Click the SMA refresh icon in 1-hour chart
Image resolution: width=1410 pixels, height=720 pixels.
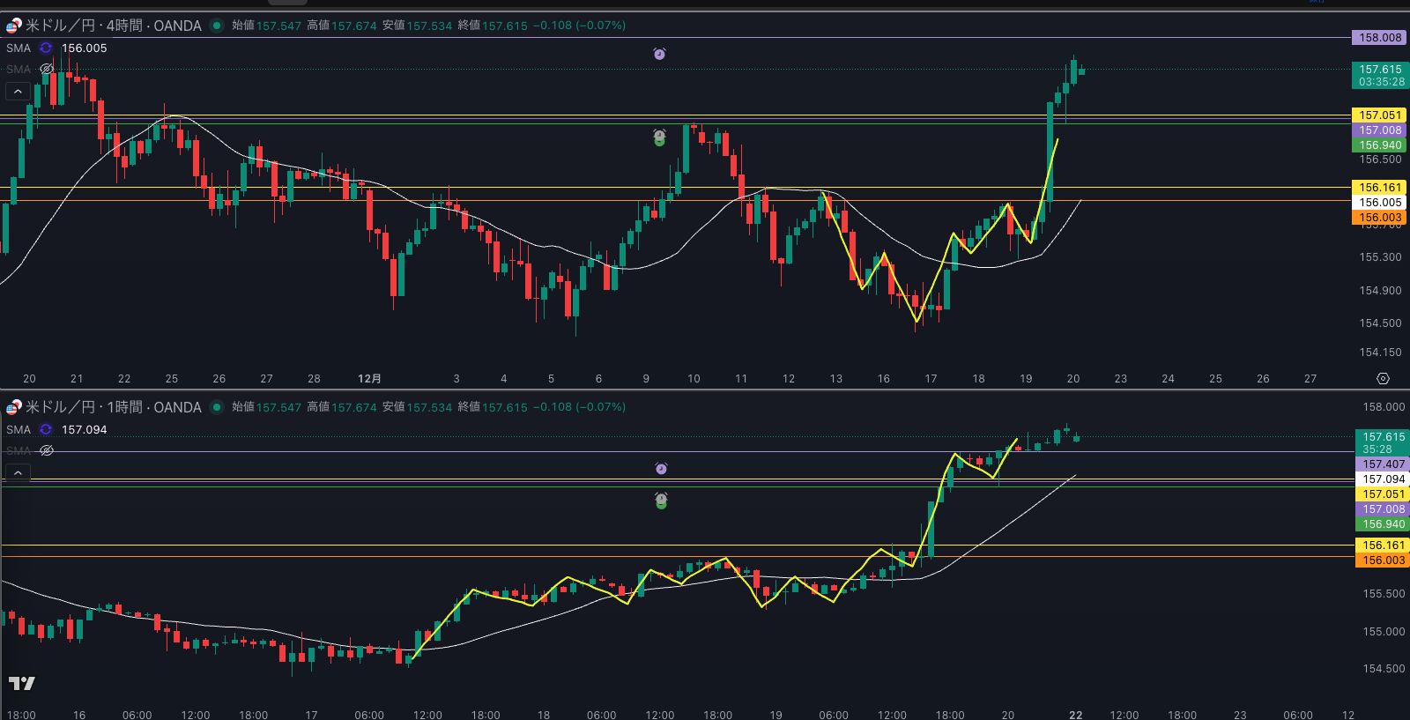(46, 430)
